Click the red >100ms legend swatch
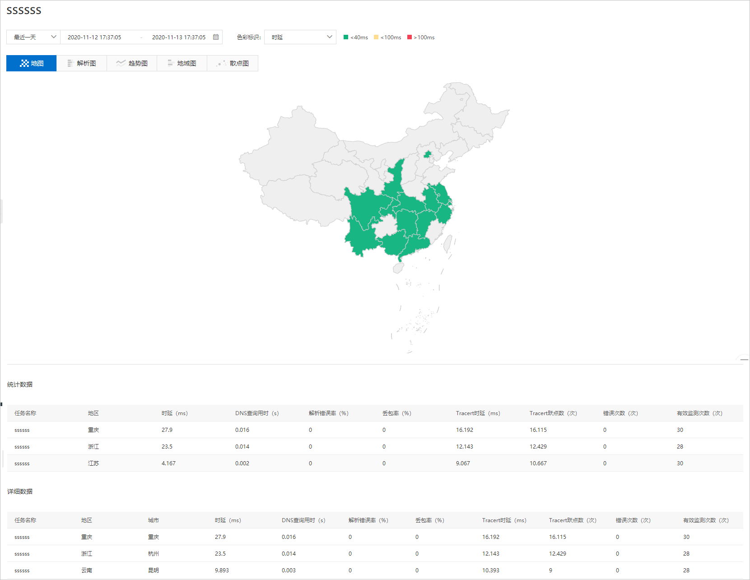The height and width of the screenshot is (580, 750). (410, 37)
